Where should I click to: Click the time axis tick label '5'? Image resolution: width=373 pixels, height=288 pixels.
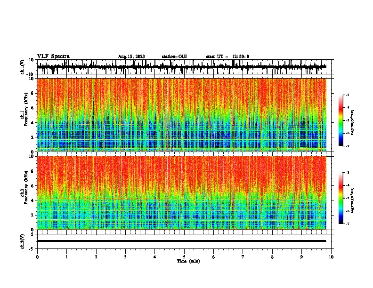pos(184,257)
